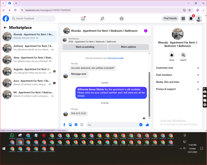Record a voice clip with the microphone icon

[x=64, y=125]
